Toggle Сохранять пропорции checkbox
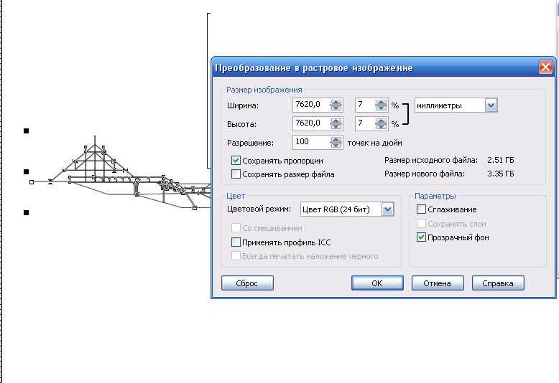Viewport: 559px width, 383px height. (236, 161)
